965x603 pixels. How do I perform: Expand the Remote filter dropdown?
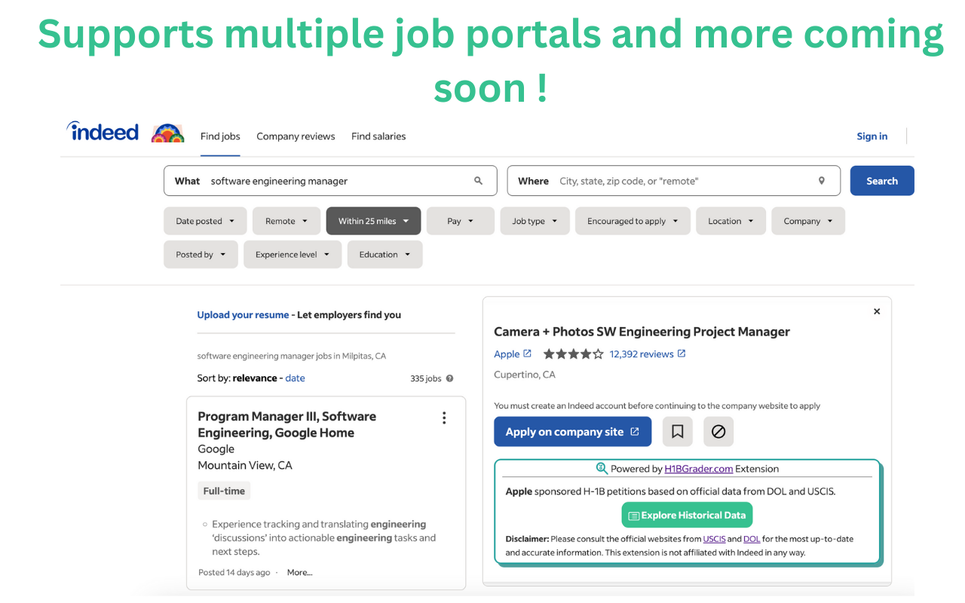coord(286,221)
